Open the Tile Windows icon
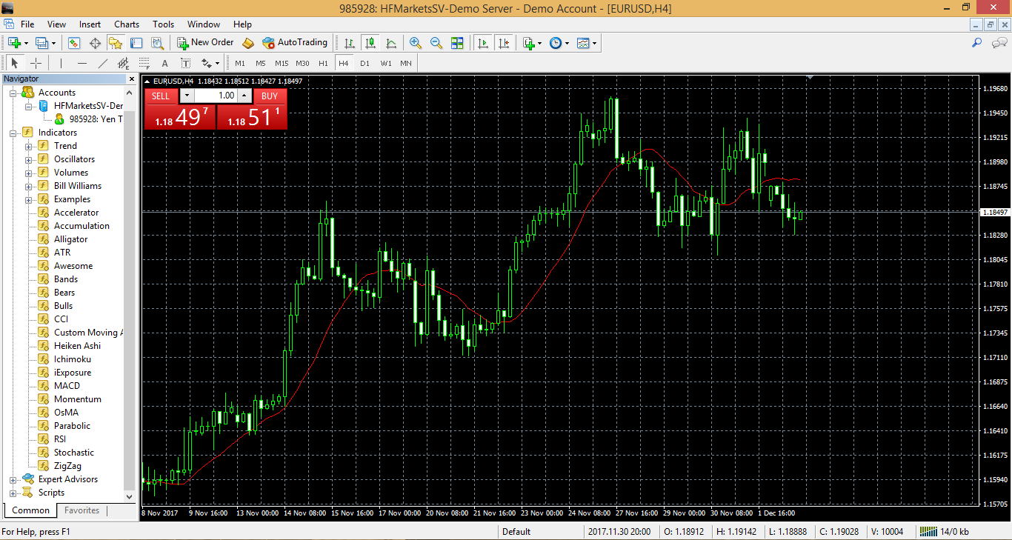 456,43
